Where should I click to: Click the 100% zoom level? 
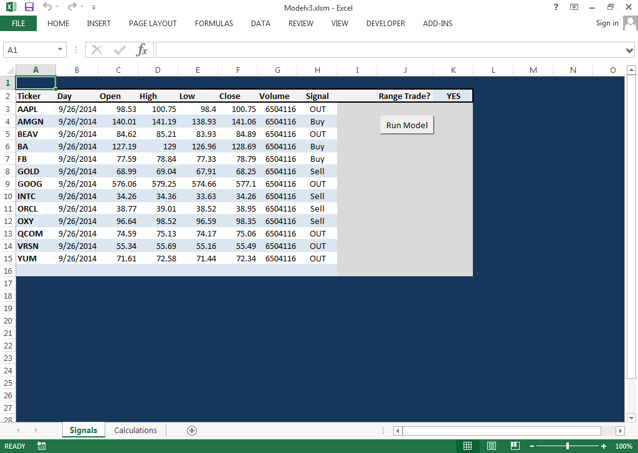(x=623, y=446)
